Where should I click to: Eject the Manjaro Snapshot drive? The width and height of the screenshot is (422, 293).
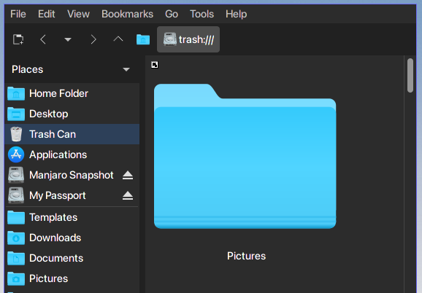(x=128, y=175)
